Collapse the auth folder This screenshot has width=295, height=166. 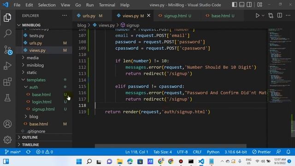tap(44, 87)
